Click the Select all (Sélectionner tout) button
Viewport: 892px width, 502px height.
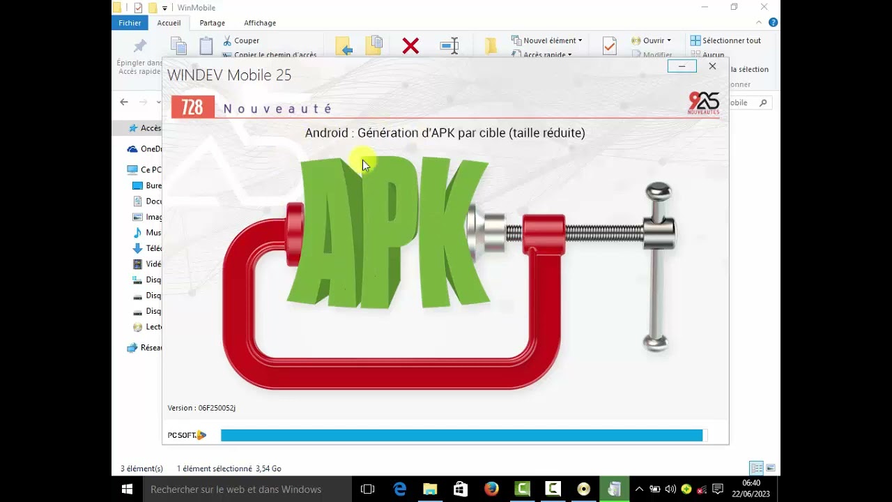(x=725, y=40)
